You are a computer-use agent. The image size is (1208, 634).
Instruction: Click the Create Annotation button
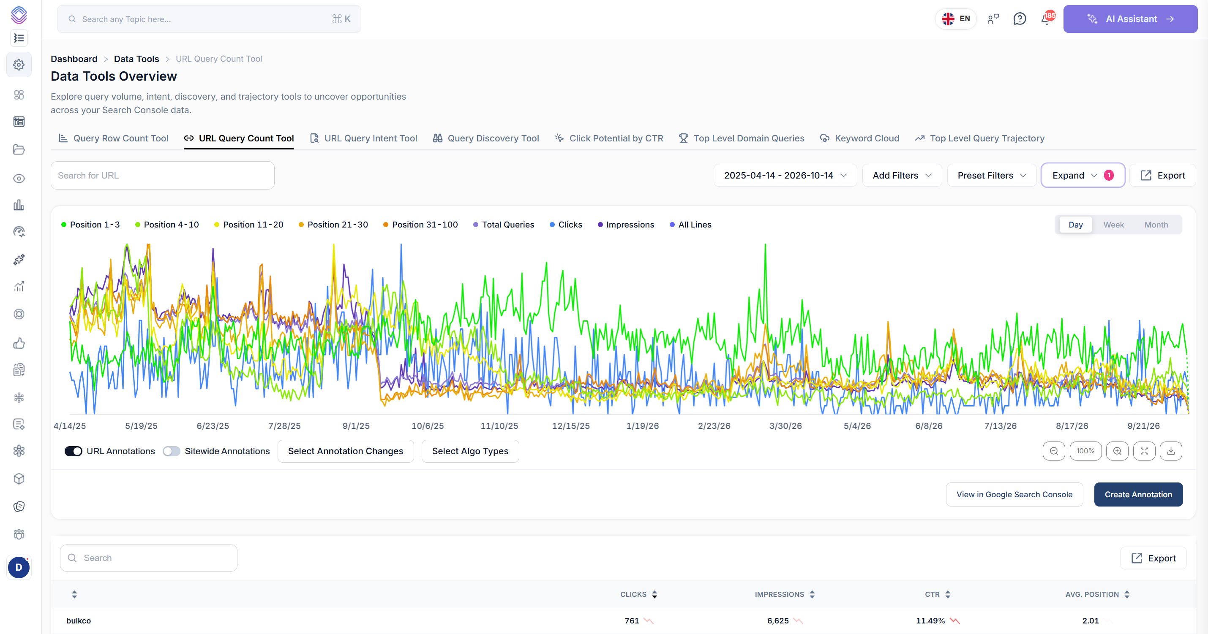click(1138, 494)
